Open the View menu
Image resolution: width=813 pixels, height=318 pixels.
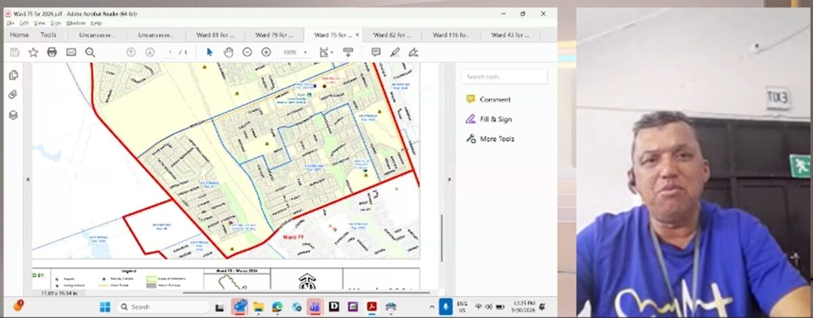coord(39,23)
